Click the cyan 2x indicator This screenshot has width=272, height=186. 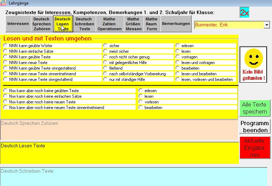tap(245, 12)
